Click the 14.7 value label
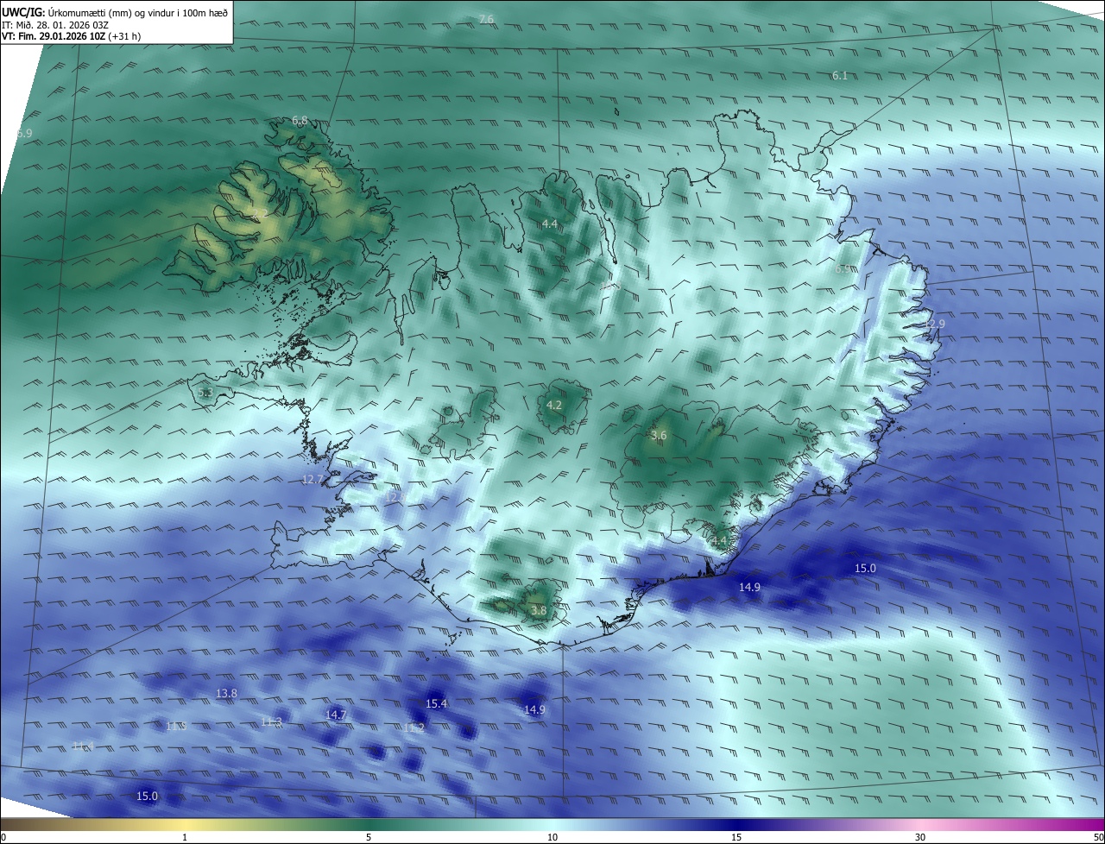1105x844 pixels. 336,715
